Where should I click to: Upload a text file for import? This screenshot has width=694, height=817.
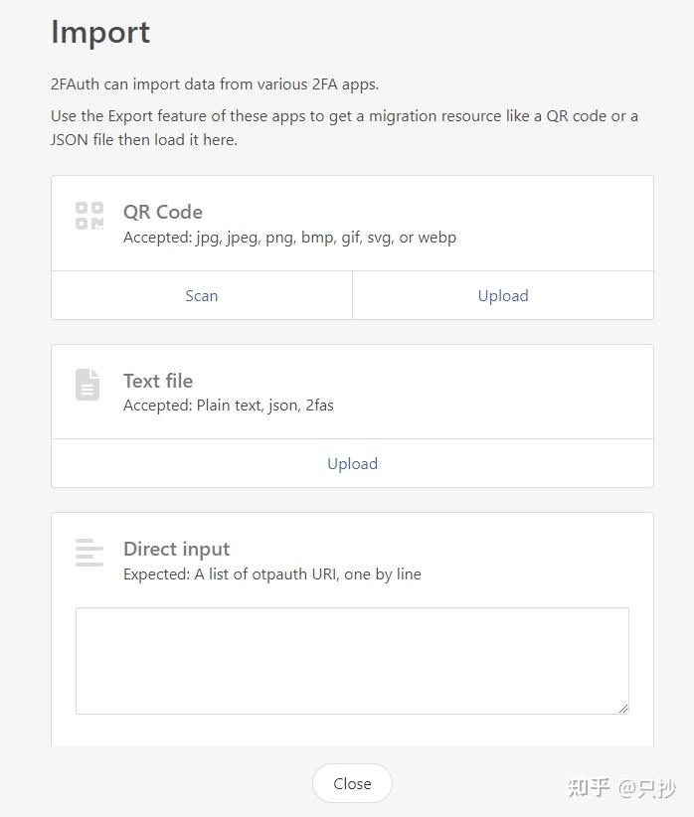pyautogui.click(x=352, y=463)
